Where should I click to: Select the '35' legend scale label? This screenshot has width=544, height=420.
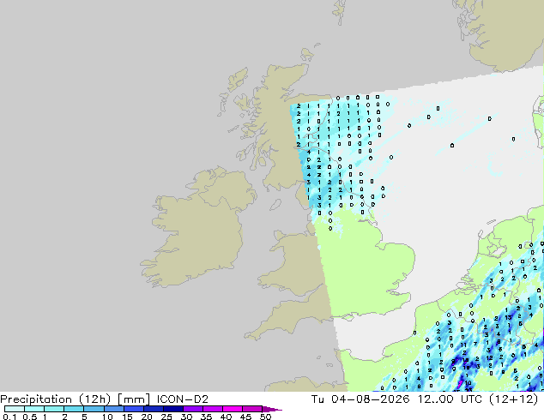click(206, 417)
